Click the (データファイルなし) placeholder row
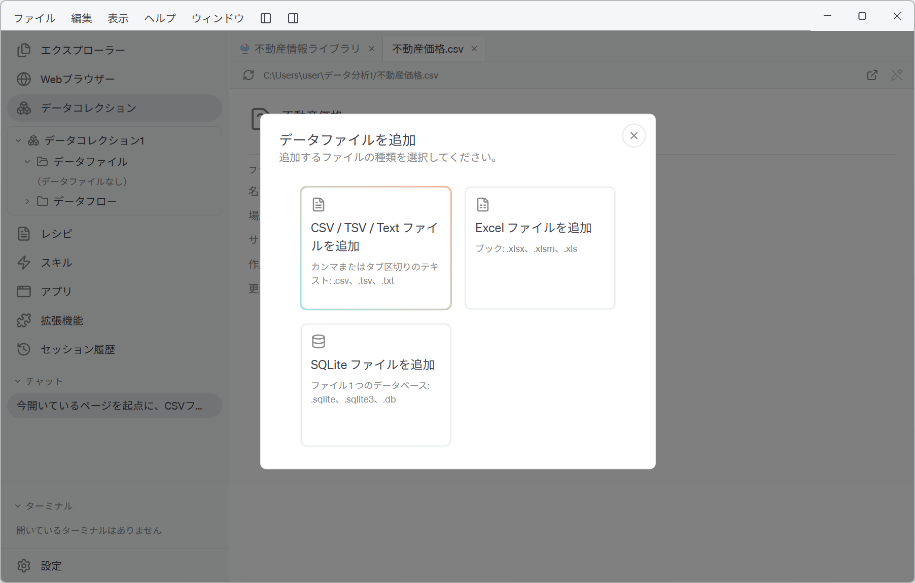Viewport: 915px width, 583px height. pos(82,181)
